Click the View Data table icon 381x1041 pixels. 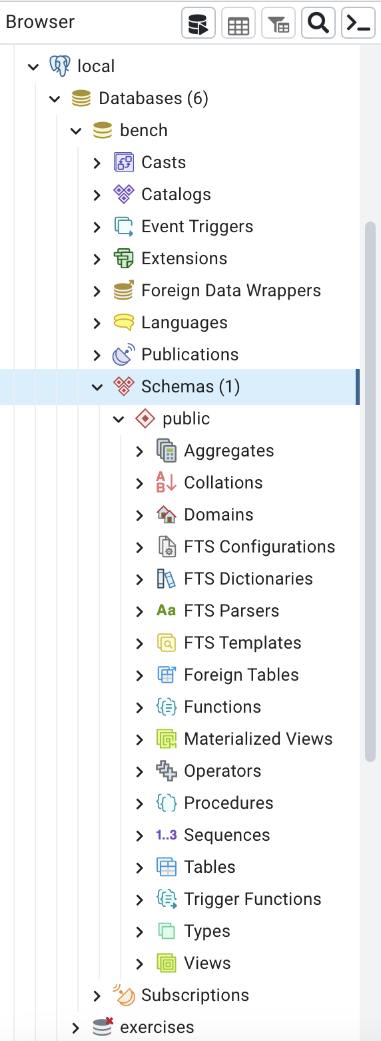pyautogui.click(x=238, y=25)
